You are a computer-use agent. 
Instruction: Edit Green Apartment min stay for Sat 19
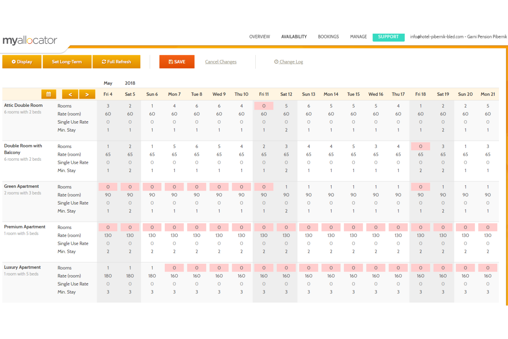click(x=443, y=211)
